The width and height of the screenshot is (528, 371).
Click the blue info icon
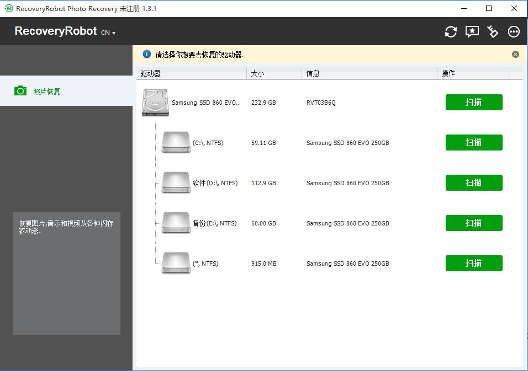pos(147,54)
